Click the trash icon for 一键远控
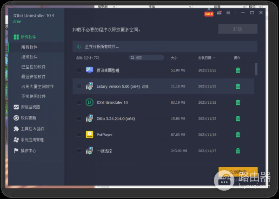This screenshot has width=279, height=199. [x=238, y=151]
